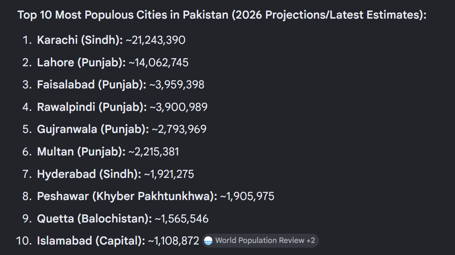The width and height of the screenshot is (455, 255).
Task: Click the +2 sources count label
Action: click(311, 241)
